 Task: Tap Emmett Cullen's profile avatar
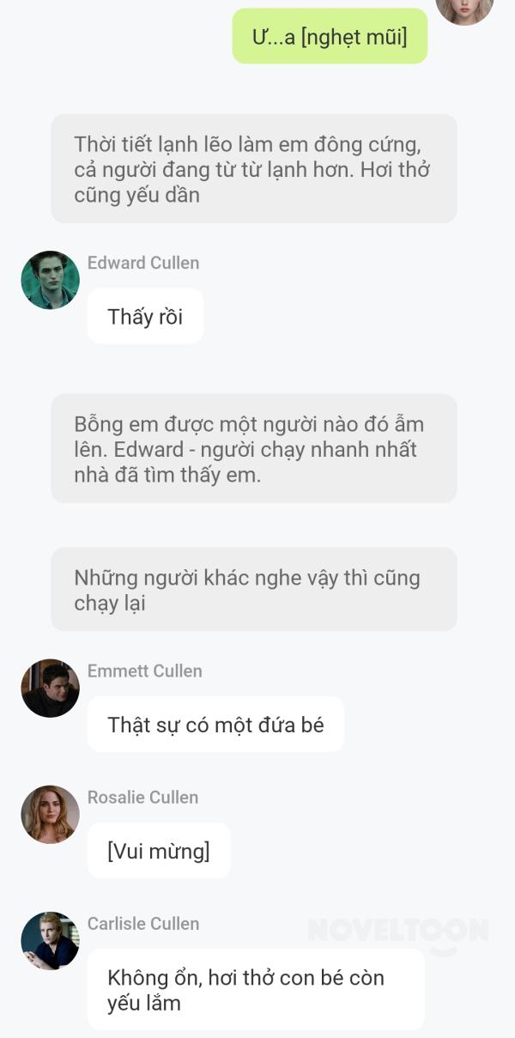tap(50, 688)
